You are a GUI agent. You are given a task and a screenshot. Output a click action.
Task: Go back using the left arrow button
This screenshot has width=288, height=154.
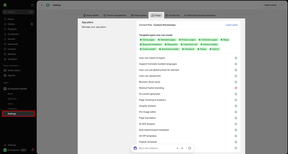(x=42, y=5)
